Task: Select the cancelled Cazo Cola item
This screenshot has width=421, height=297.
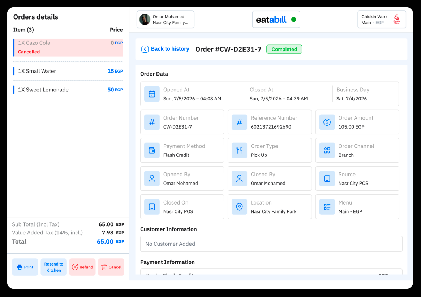Action: [x=68, y=47]
